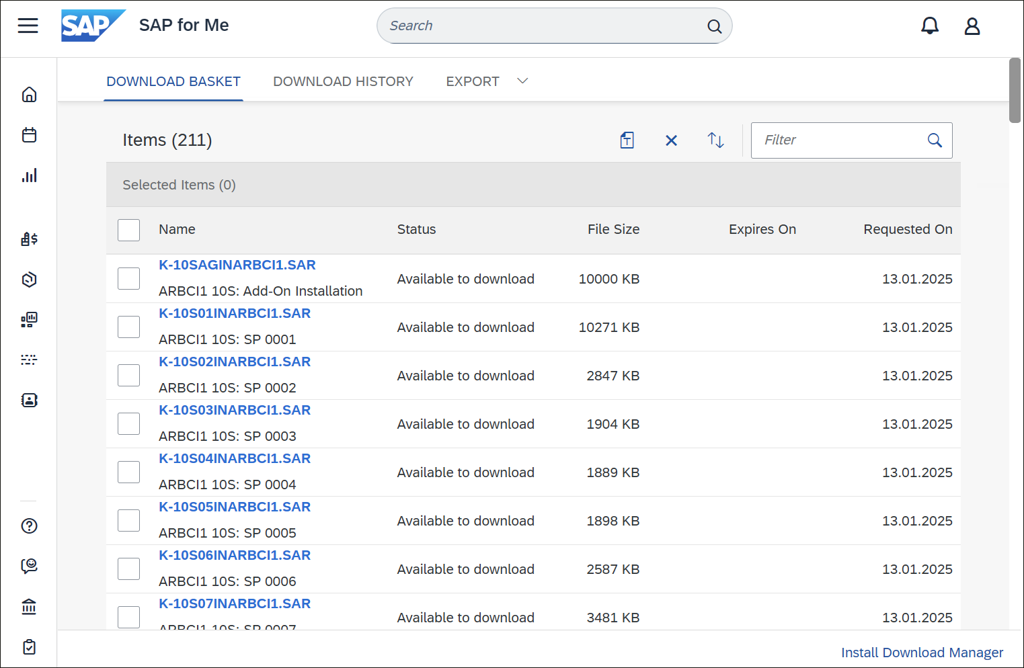Open the dotted lines sidebar icon
This screenshot has width=1024, height=668.
coord(29,360)
